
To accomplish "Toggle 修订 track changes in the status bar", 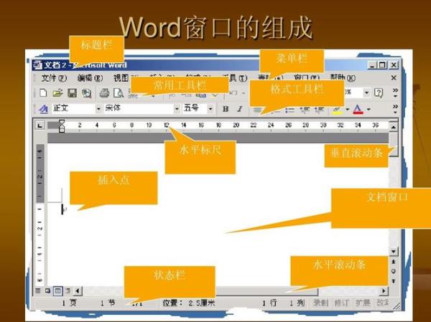I will 342,303.
